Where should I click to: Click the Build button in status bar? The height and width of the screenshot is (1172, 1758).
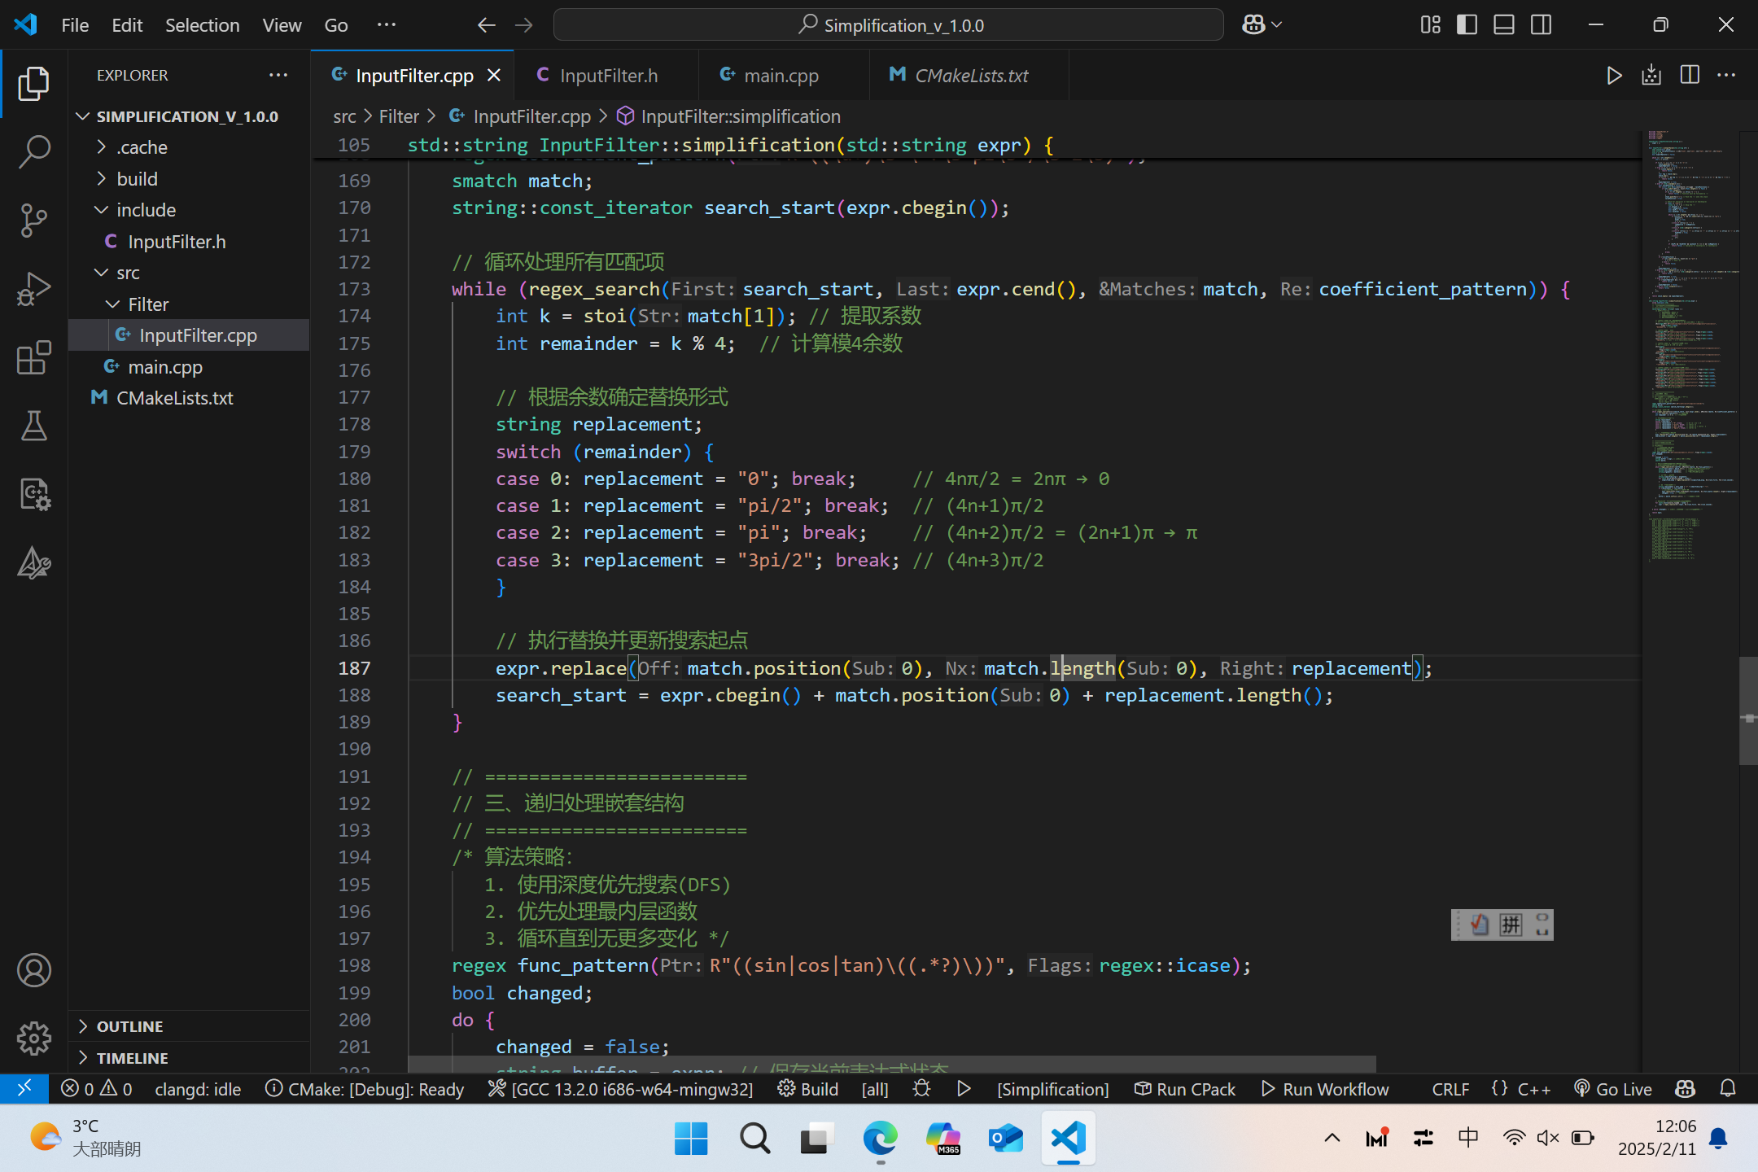tap(808, 1089)
